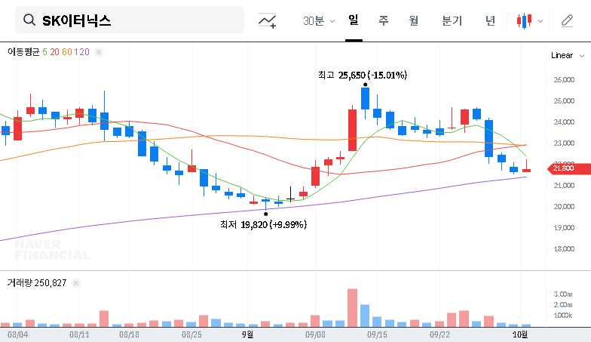Expand the 30분 minute interval dropdown

coord(318,20)
